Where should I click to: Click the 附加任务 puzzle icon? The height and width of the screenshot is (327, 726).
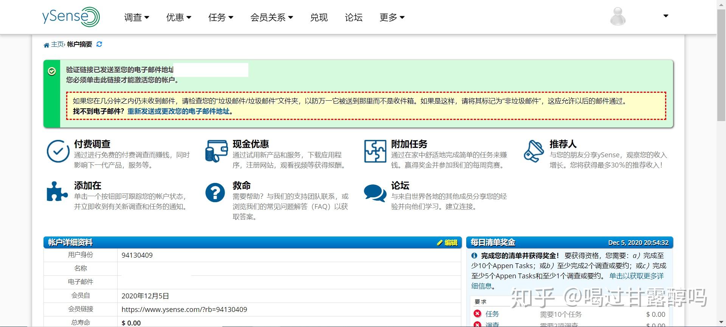375,151
